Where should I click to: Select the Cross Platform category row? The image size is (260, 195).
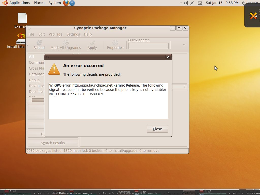tap(36, 68)
